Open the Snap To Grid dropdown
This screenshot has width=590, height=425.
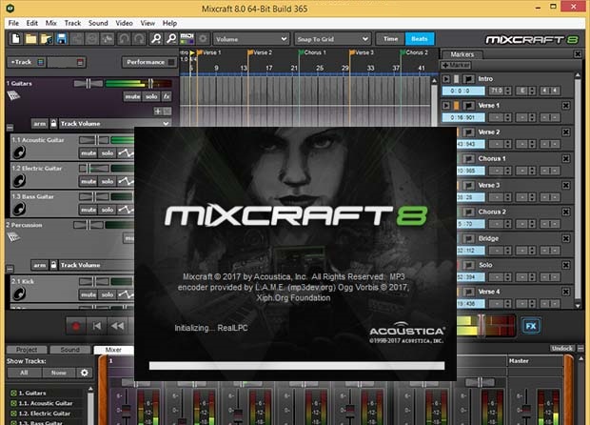tap(332, 39)
